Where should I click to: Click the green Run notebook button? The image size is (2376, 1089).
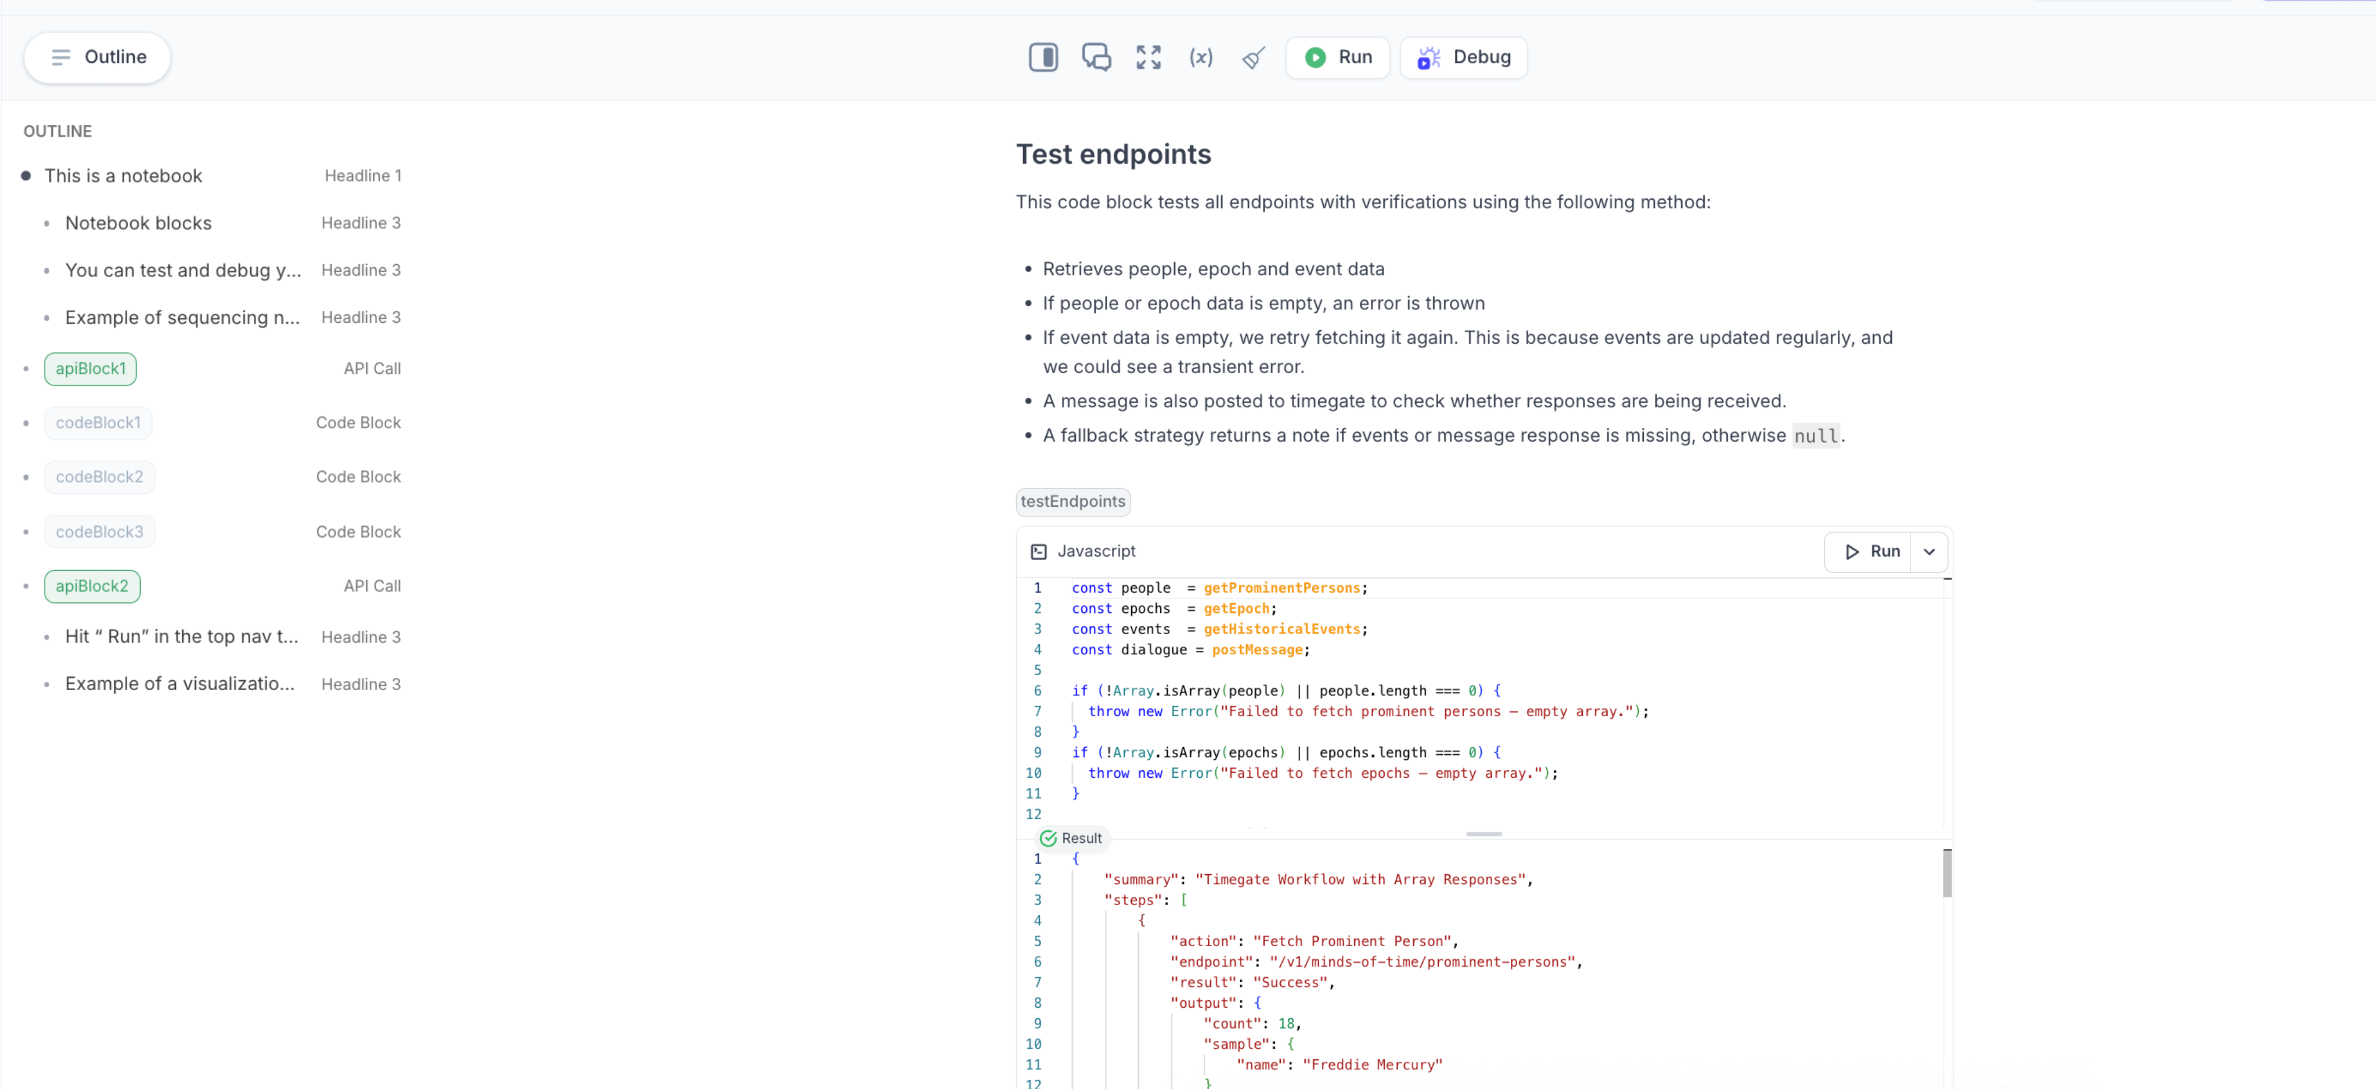click(x=1337, y=57)
